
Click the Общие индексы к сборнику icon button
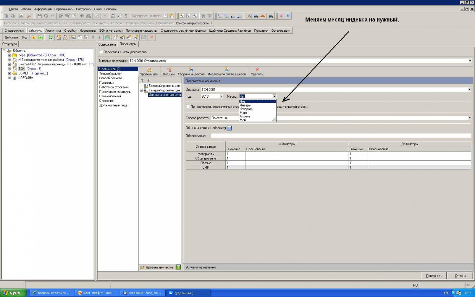(229, 128)
